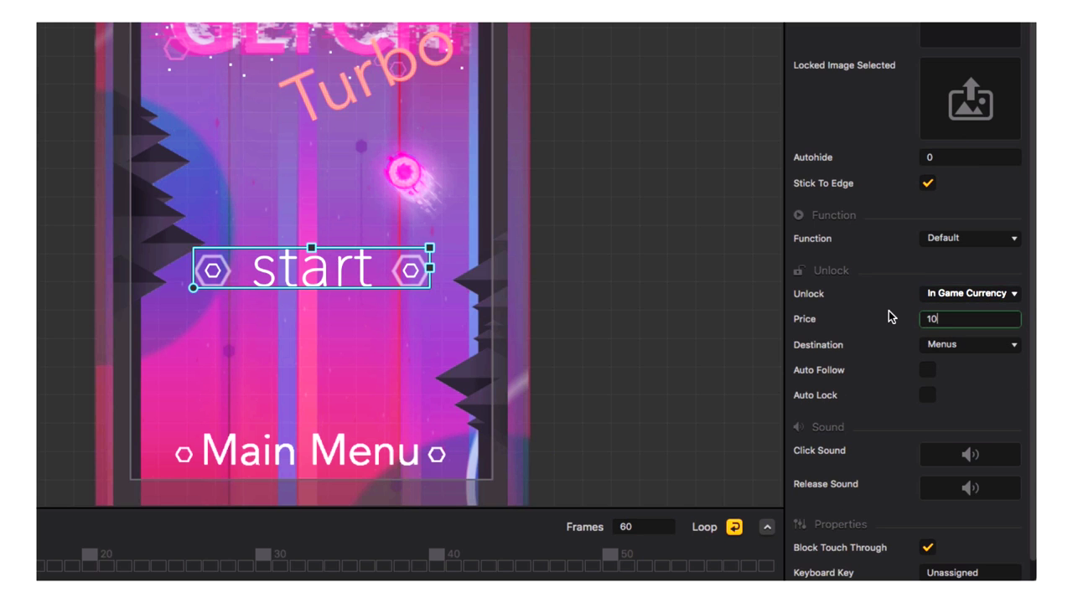Click the Locked Image upload icon
The image size is (1073, 603).
pos(970,99)
